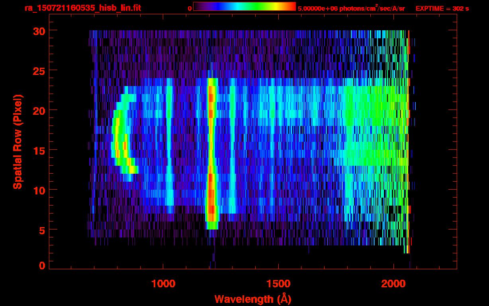The width and height of the screenshot is (489, 306).
Task: Click the y-axis tick label 30
Action: [x=39, y=31]
